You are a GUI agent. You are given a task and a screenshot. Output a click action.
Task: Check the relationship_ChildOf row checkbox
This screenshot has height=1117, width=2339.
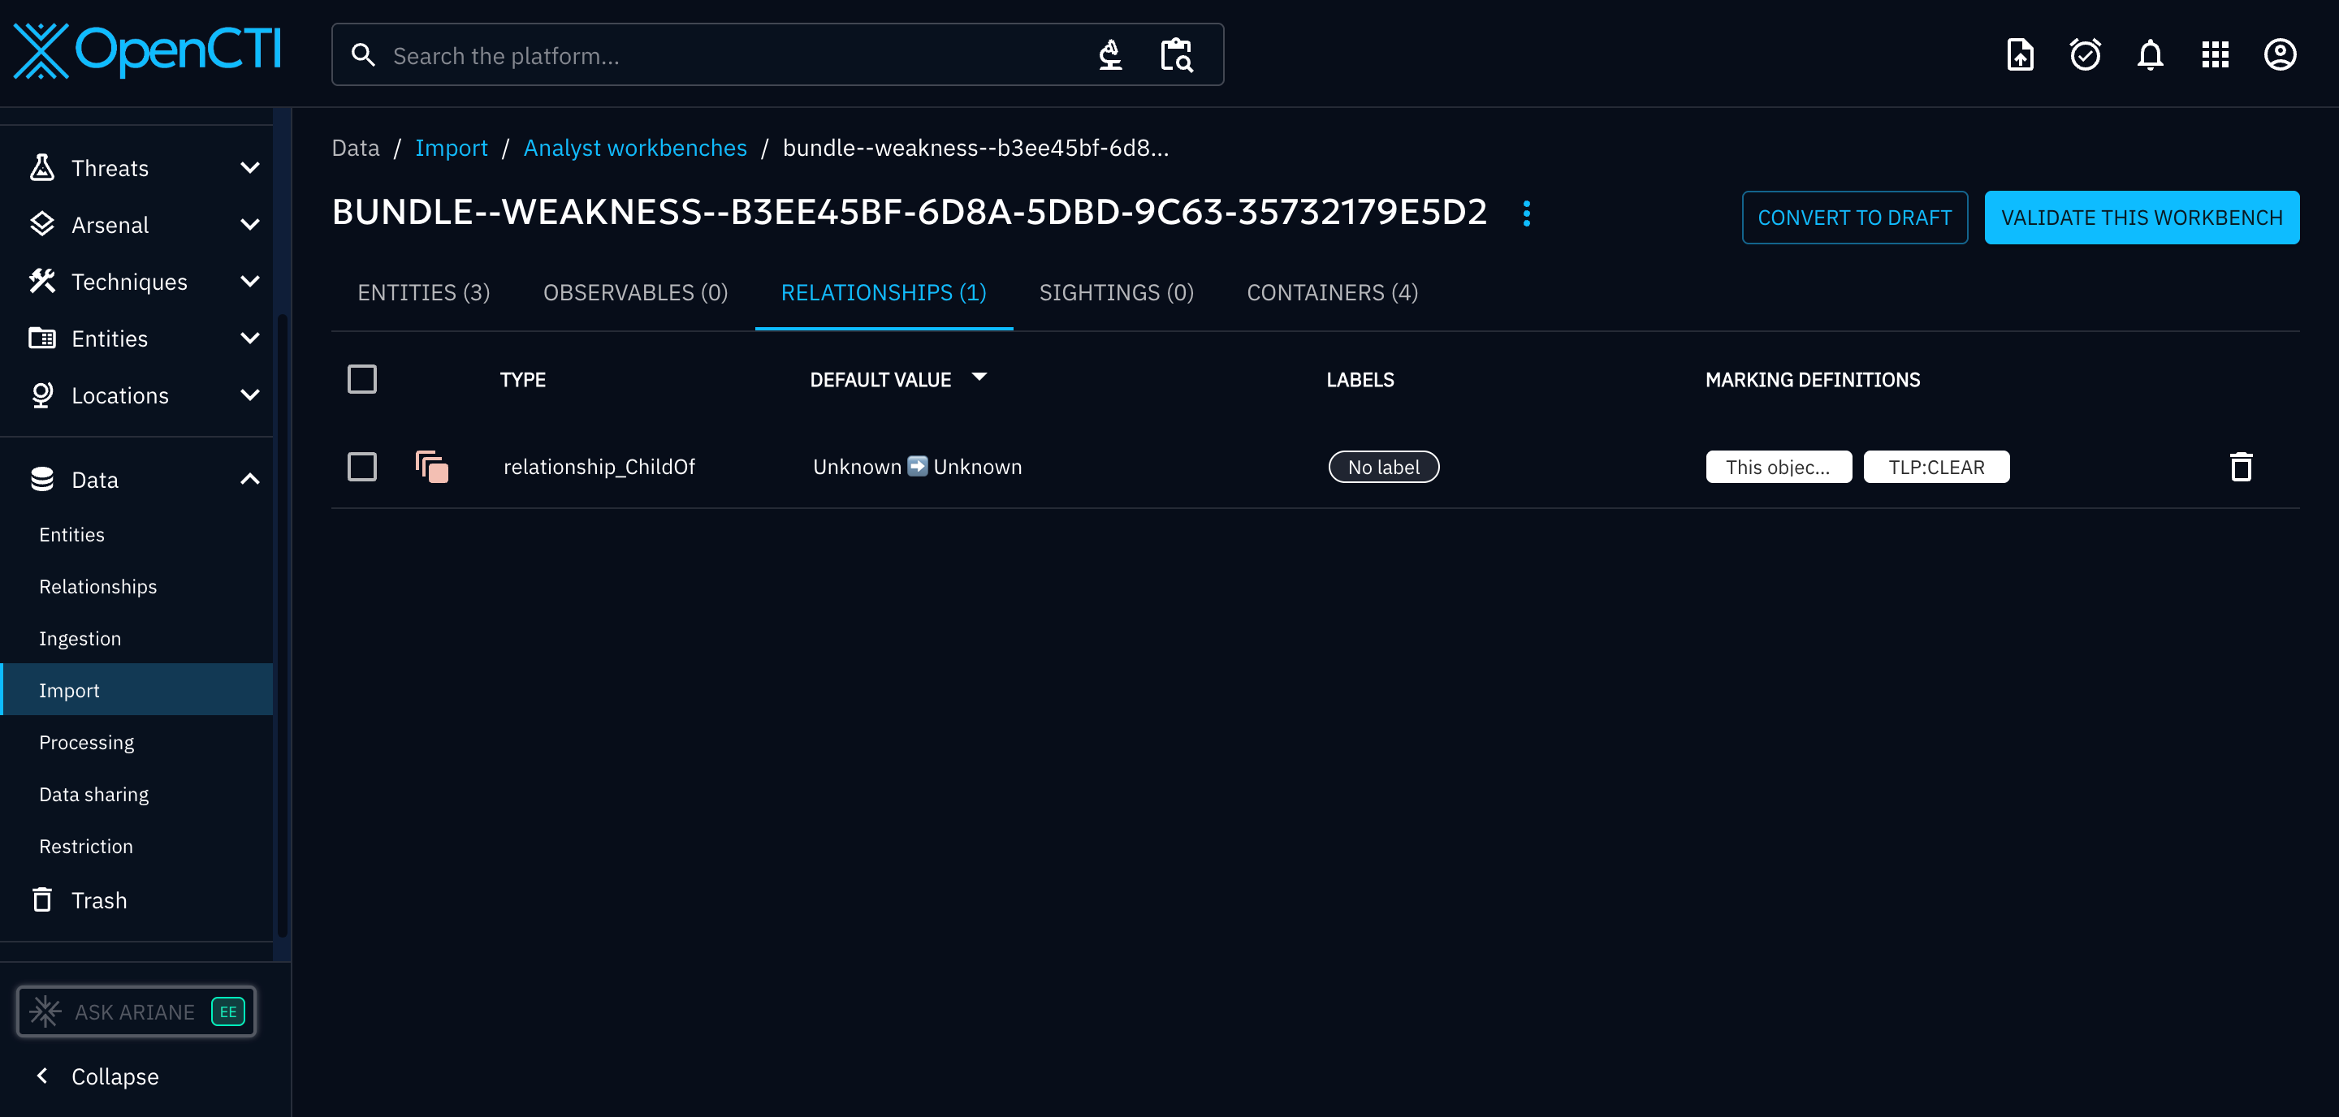point(362,467)
